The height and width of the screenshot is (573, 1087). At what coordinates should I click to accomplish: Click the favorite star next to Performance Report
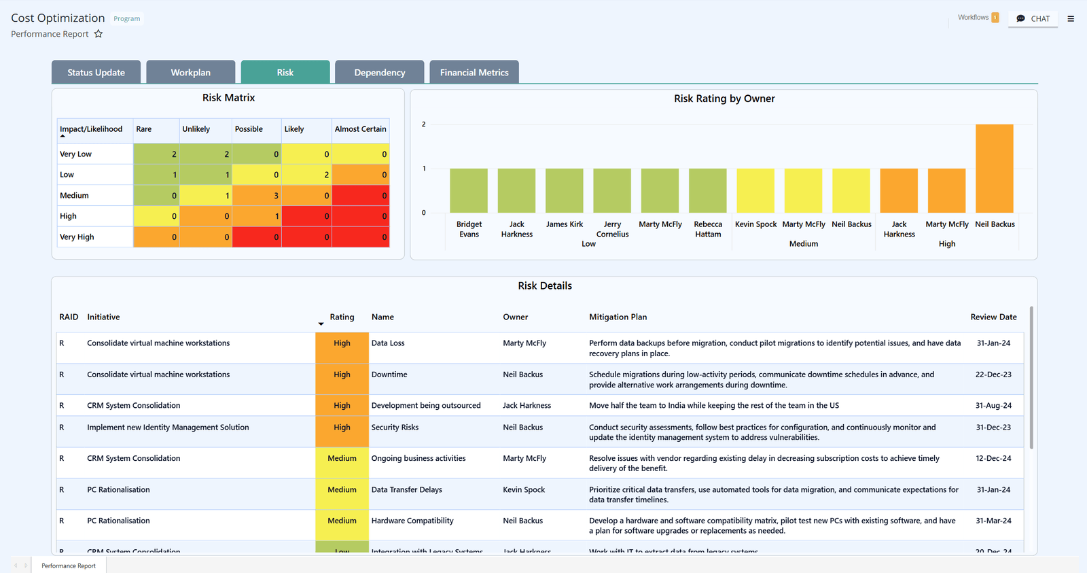pyautogui.click(x=99, y=34)
